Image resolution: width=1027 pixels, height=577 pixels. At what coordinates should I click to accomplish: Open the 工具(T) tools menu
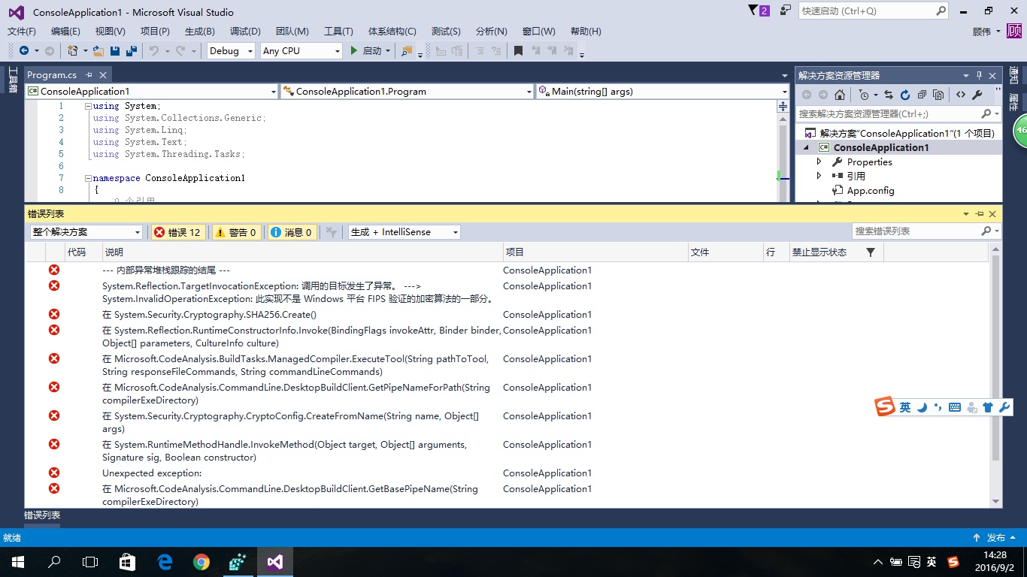338,31
